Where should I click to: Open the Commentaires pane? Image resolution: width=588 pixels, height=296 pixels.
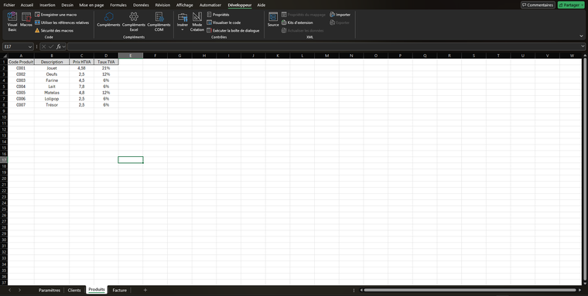coord(538,5)
